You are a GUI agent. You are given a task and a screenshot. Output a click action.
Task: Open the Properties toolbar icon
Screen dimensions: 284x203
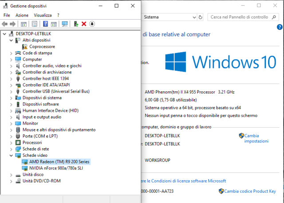[x=35, y=24]
